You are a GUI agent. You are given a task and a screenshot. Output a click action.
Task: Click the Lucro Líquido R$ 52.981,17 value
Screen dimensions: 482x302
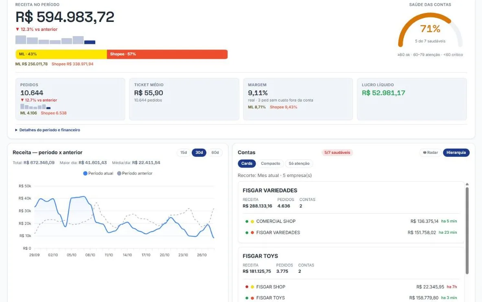383,93
